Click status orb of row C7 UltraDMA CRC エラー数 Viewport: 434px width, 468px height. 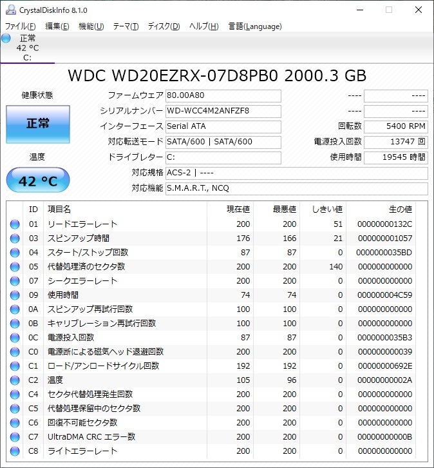(15, 437)
